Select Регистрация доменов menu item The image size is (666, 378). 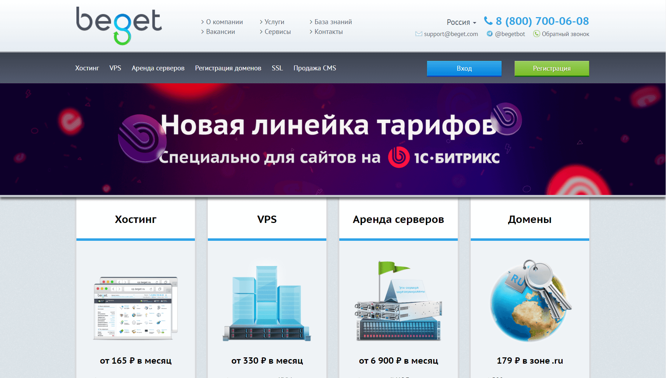tap(228, 68)
